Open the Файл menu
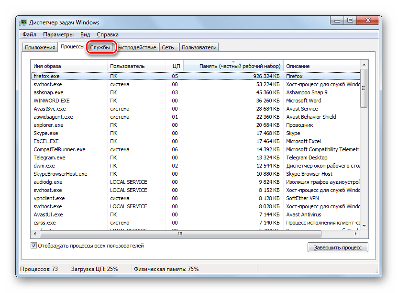The height and width of the screenshot is (293, 398). click(x=29, y=34)
